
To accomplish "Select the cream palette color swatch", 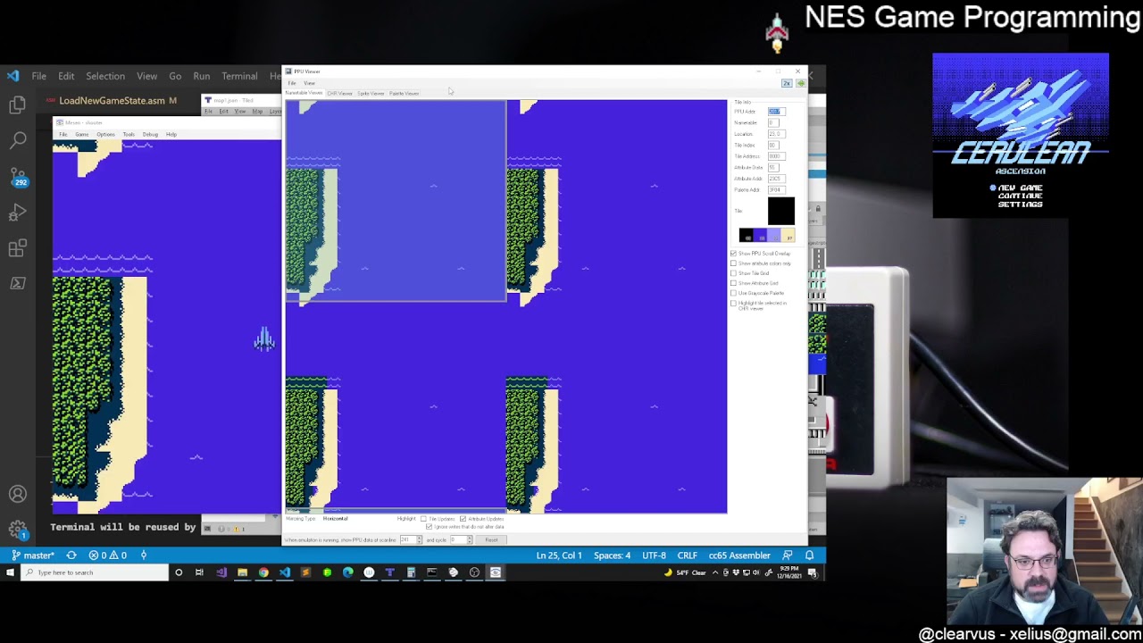I will pyautogui.click(x=788, y=235).
